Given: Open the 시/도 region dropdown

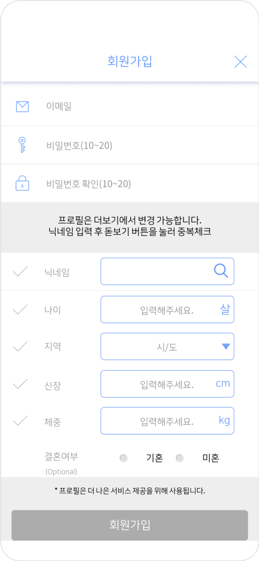Looking at the screenshot, I should click(167, 346).
